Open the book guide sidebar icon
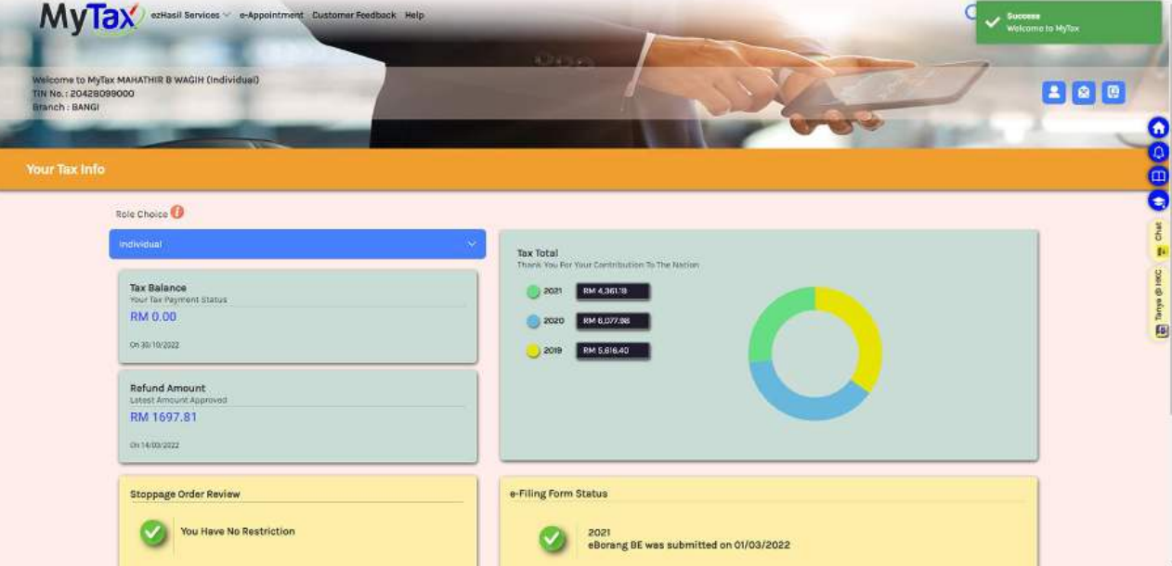This screenshot has height=566, width=1172. coord(1158,176)
